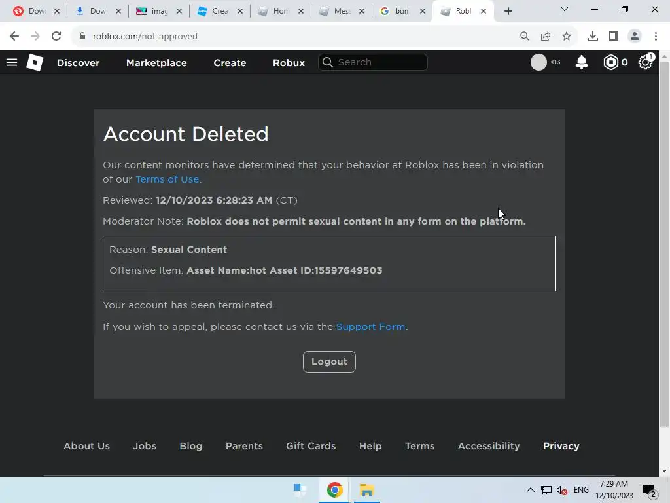This screenshot has width=670, height=503.
Task: Bookmark this page with the star
Action: point(567,37)
